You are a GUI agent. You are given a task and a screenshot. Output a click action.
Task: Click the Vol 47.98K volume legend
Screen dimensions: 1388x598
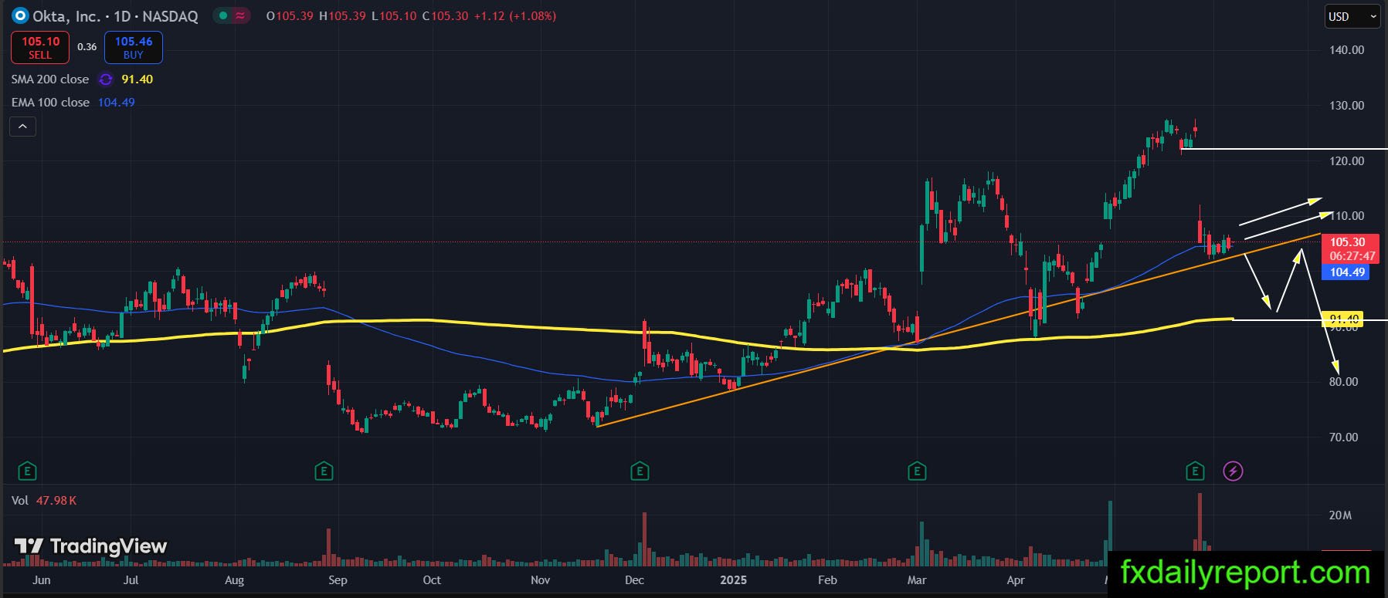click(44, 501)
